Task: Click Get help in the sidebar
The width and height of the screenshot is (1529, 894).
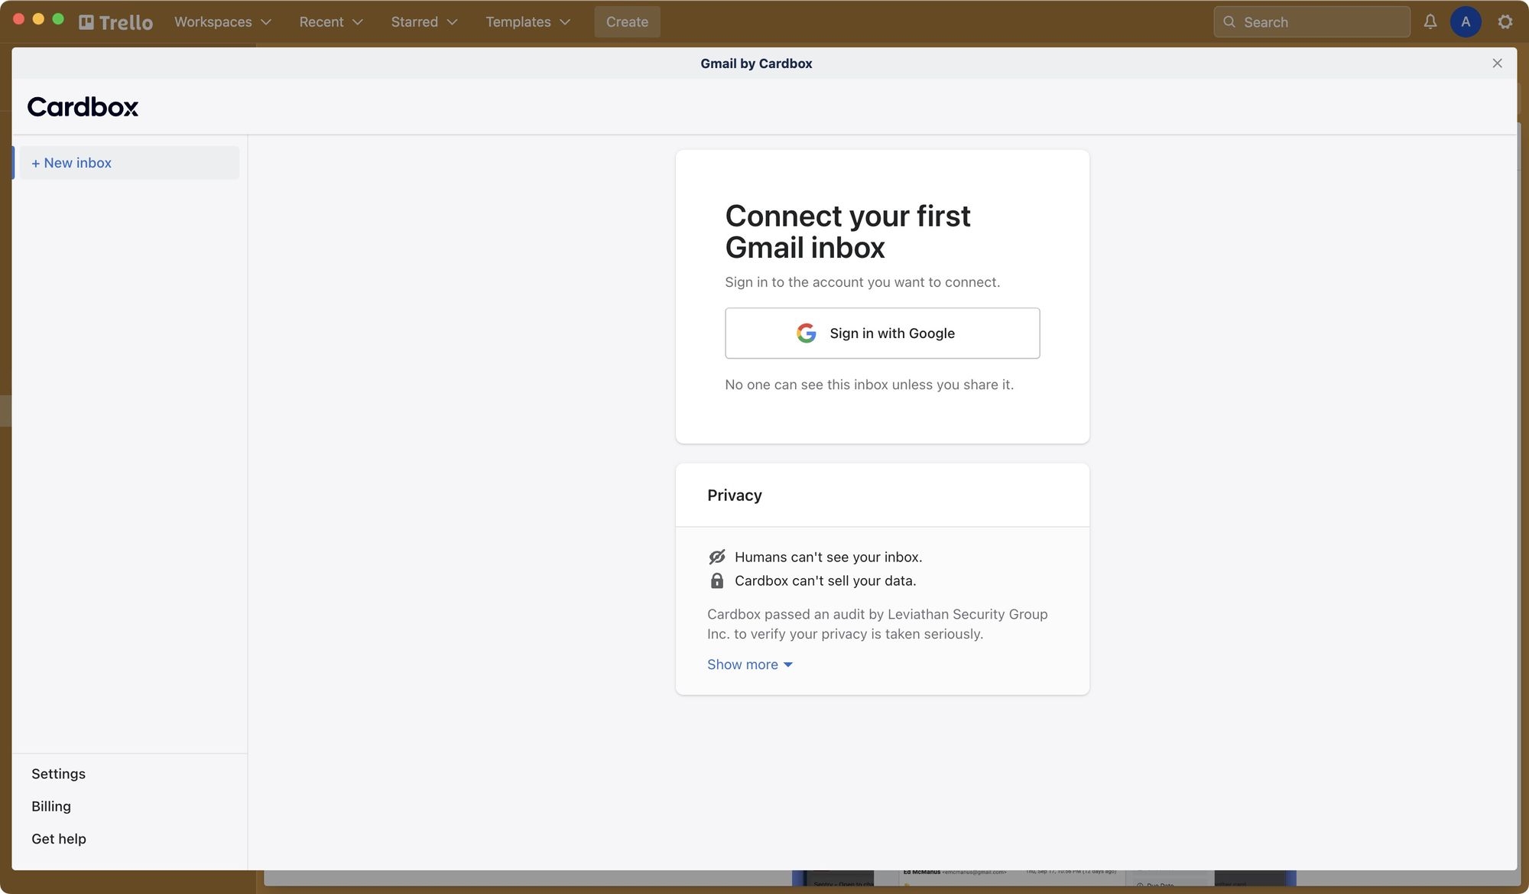Action: click(58, 838)
